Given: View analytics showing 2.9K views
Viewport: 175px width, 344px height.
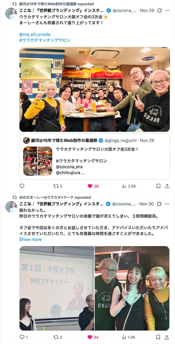Looking at the screenshot, I should (129, 186).
